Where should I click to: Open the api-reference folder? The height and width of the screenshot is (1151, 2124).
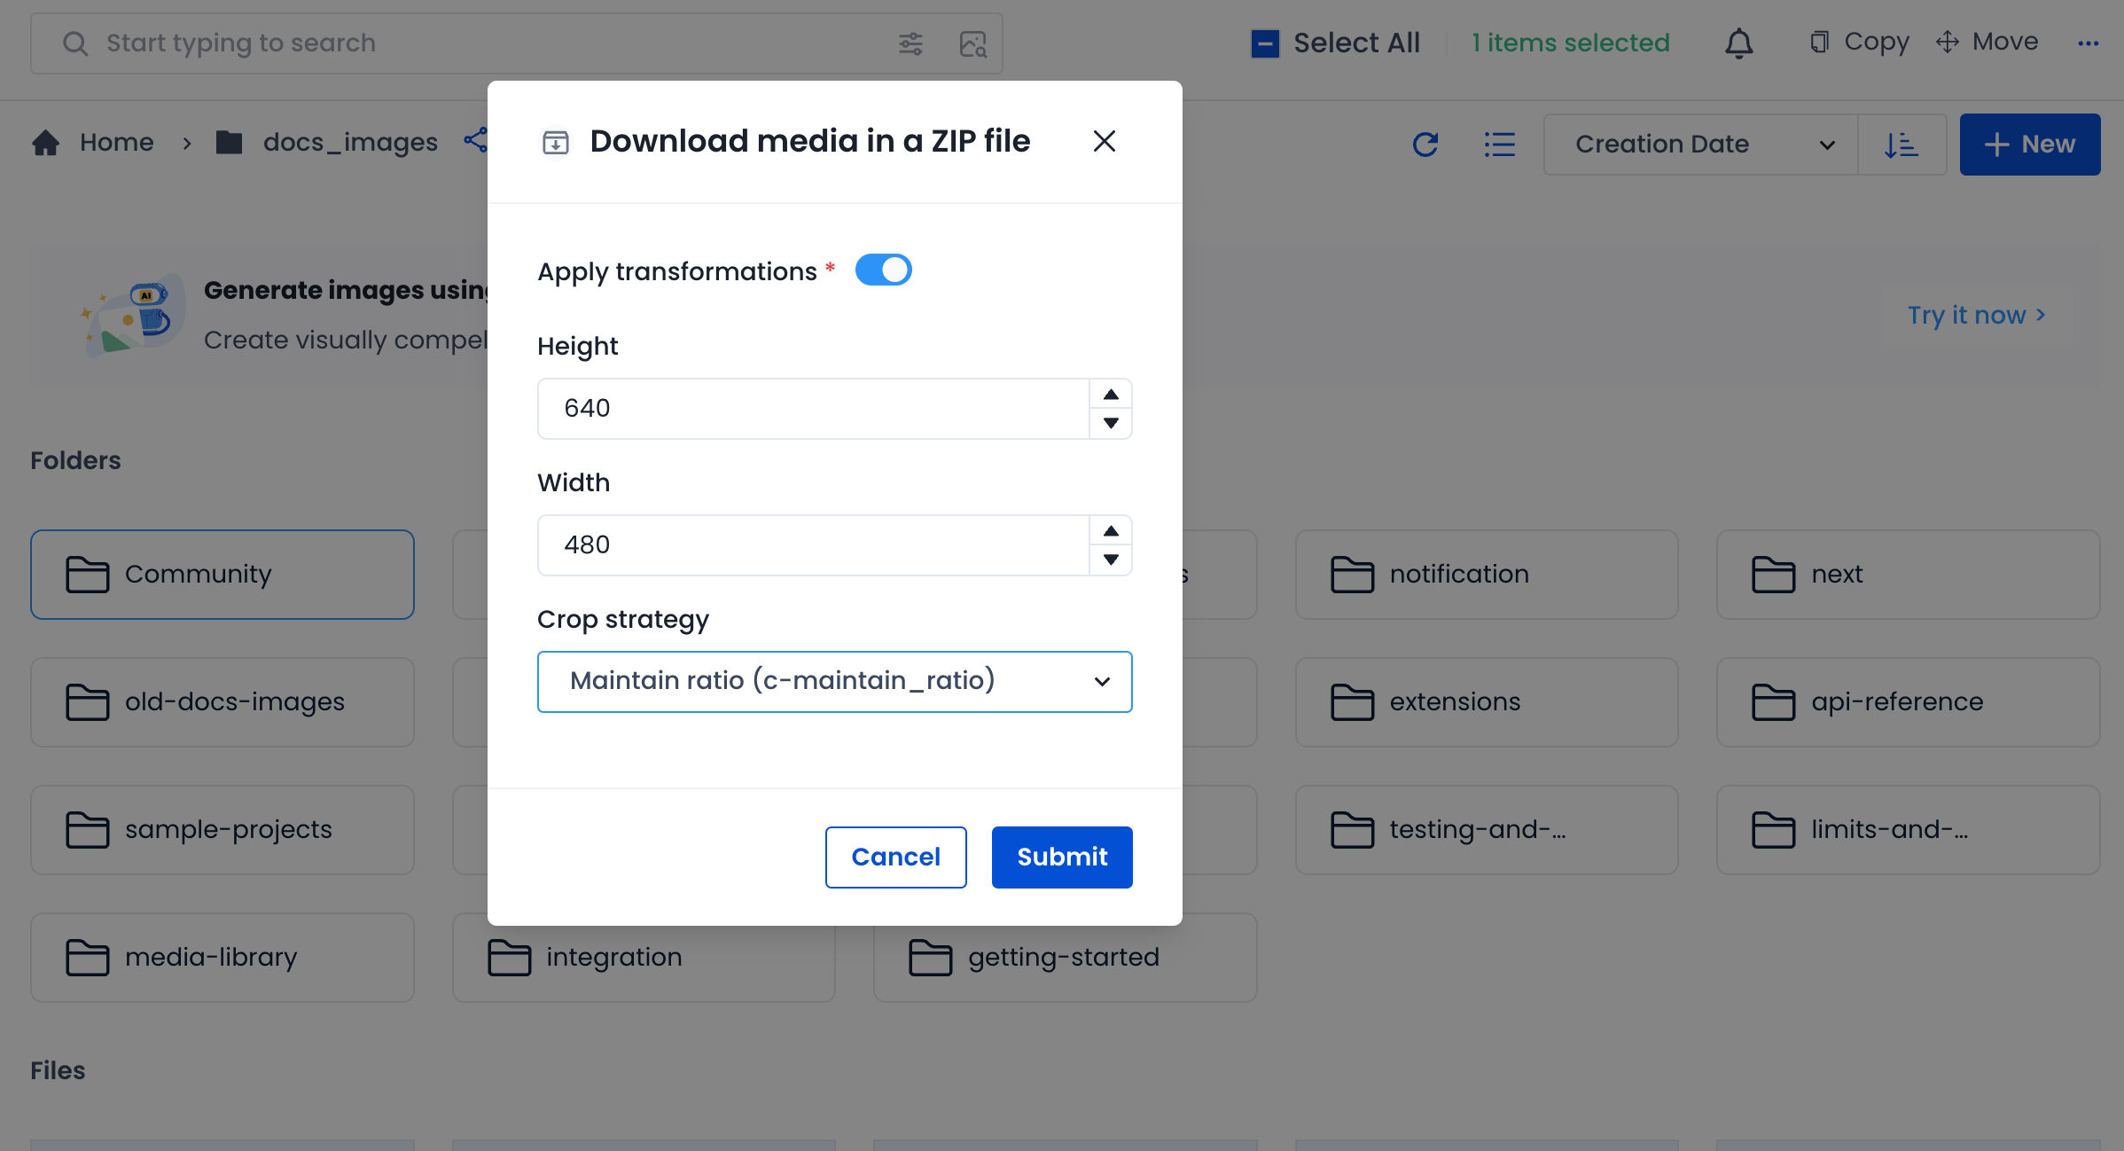click(1908, 702)
